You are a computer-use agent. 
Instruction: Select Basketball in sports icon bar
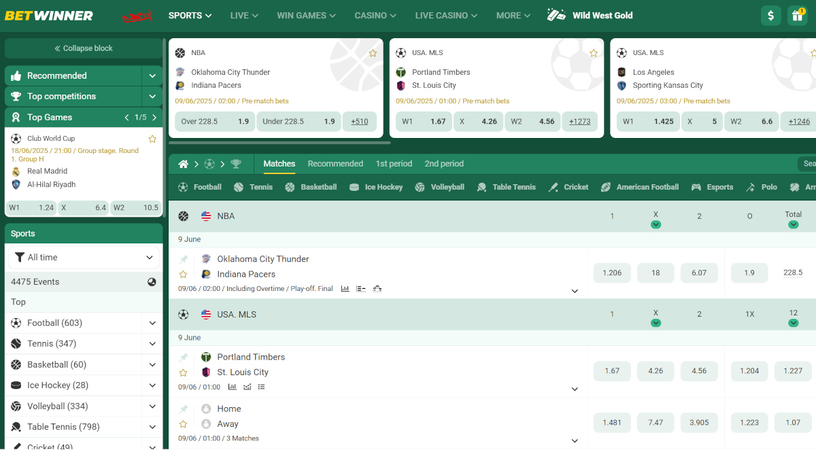tap(311, 187)
